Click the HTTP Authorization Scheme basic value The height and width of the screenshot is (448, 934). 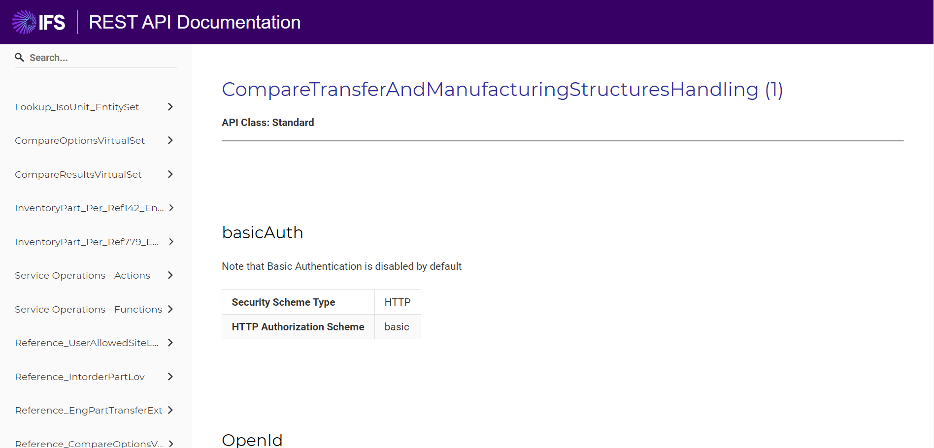point(397,326)
